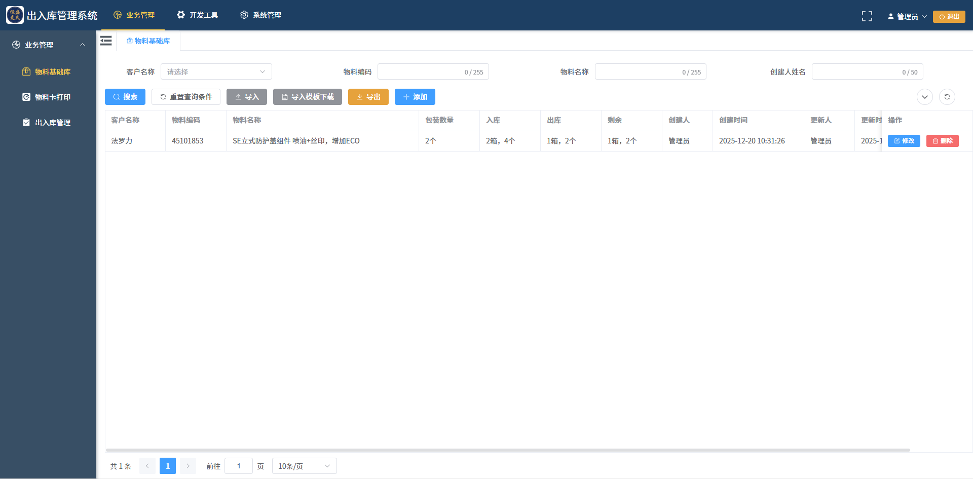Click inside the 物料编码 input field
The width and height of the screenshot is (973, 479).
click(433, 71)
